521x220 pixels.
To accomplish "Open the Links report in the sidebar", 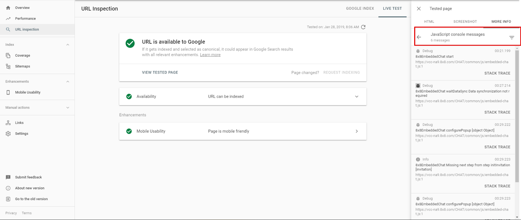I will (x=19, y=123).
